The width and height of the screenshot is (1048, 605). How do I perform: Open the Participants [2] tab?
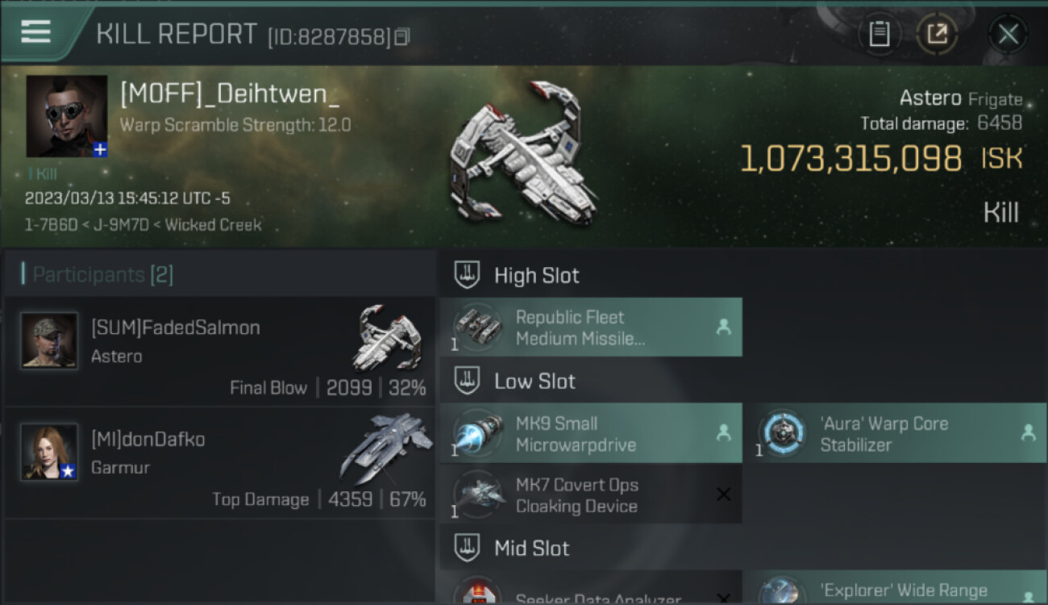tap(98, 274)
